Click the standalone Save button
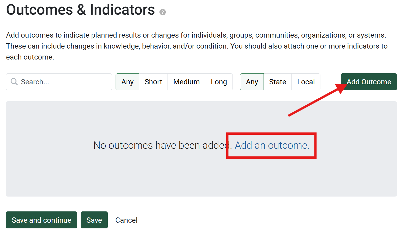 pyautogui.click(x=94, y=220)
